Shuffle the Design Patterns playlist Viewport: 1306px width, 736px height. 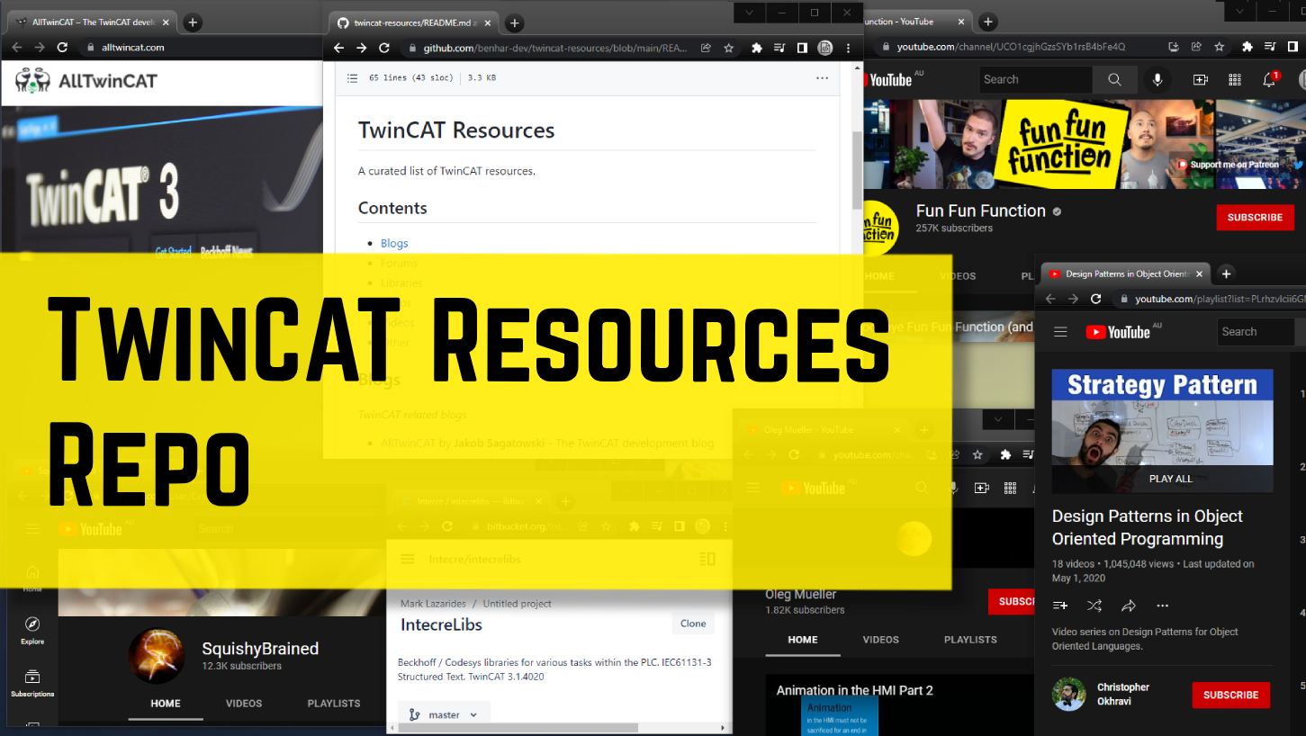point(1094,606)
